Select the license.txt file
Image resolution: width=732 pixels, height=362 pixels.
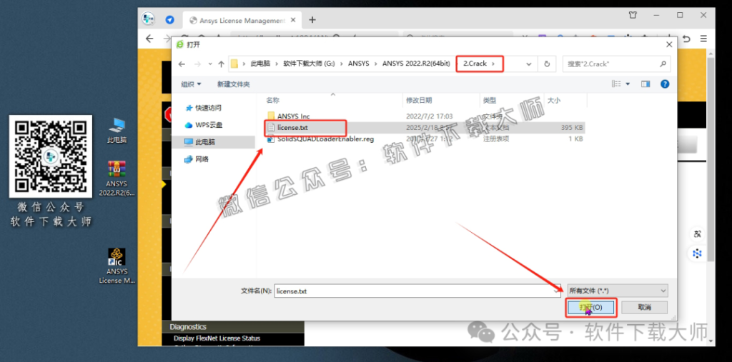292,127
